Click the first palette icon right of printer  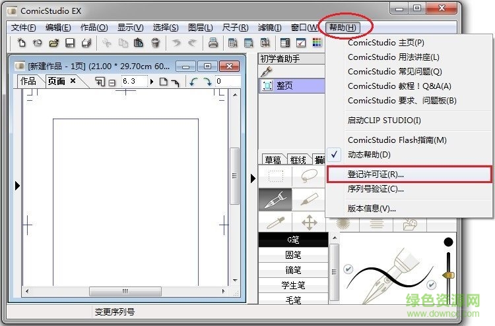(x=233, y=43)
